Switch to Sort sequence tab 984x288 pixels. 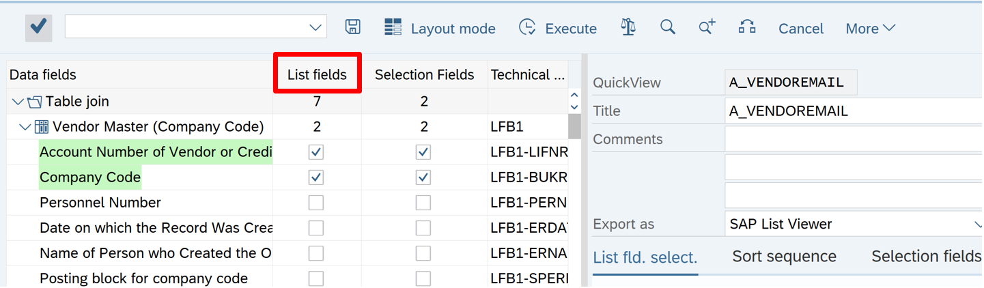tap(784, 257)
